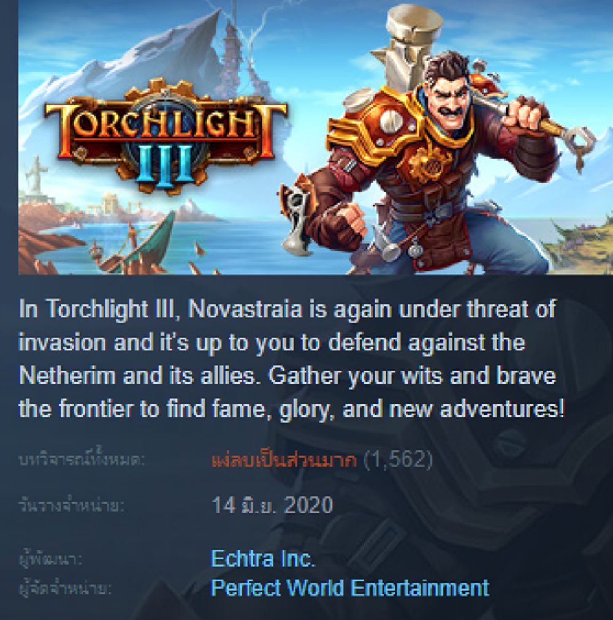Open the Echtra Inc. developer page
Screen dimensions: 613x620
click(263, 558)
